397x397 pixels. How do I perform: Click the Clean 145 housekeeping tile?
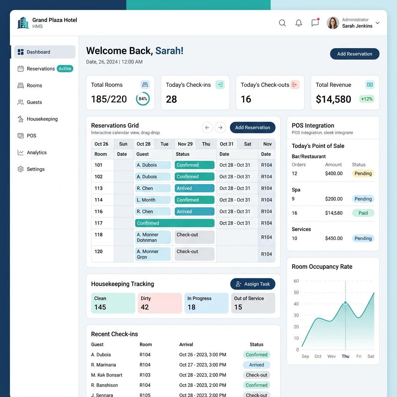(x=113, y=303)
